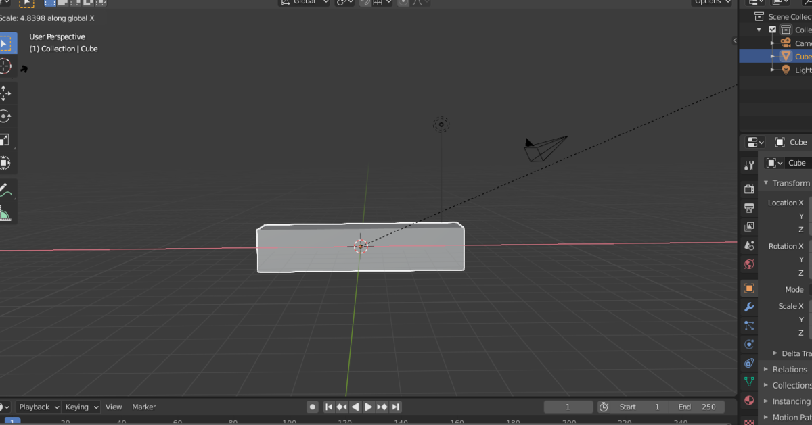812x425 pixels.
Task: Open the Physics properties tab
Action: pos(748,344)
